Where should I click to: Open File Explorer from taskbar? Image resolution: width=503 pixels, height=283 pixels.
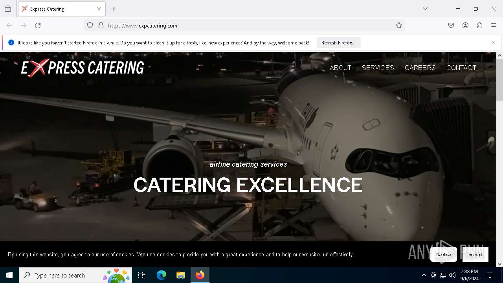pos(180,275)
